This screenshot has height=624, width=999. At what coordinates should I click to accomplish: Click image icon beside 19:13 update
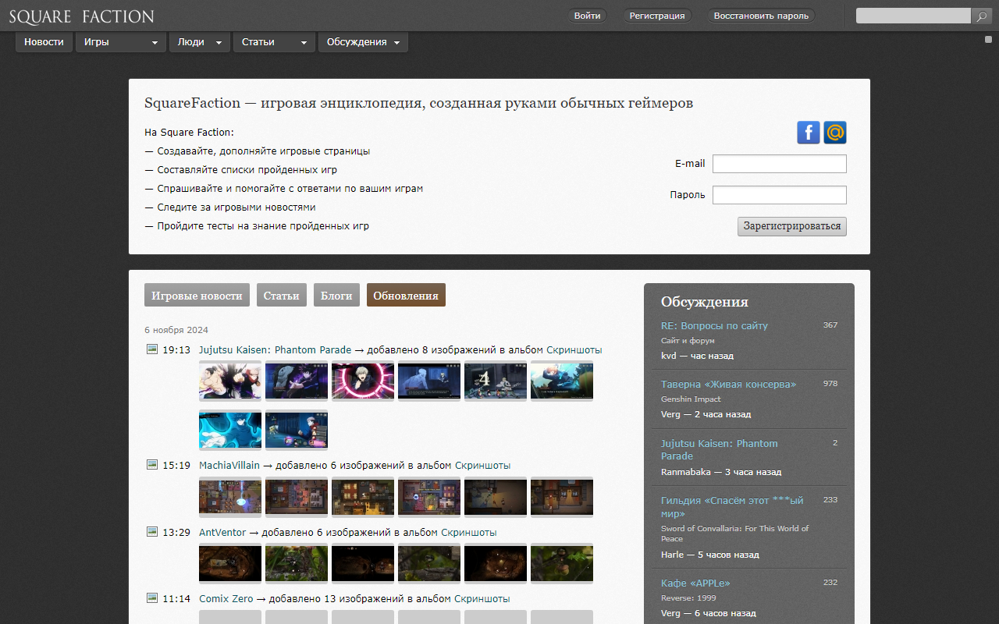click(x=152, y=349)
